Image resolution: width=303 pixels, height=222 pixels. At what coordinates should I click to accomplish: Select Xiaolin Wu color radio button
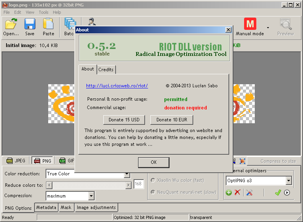click(153, 180)
